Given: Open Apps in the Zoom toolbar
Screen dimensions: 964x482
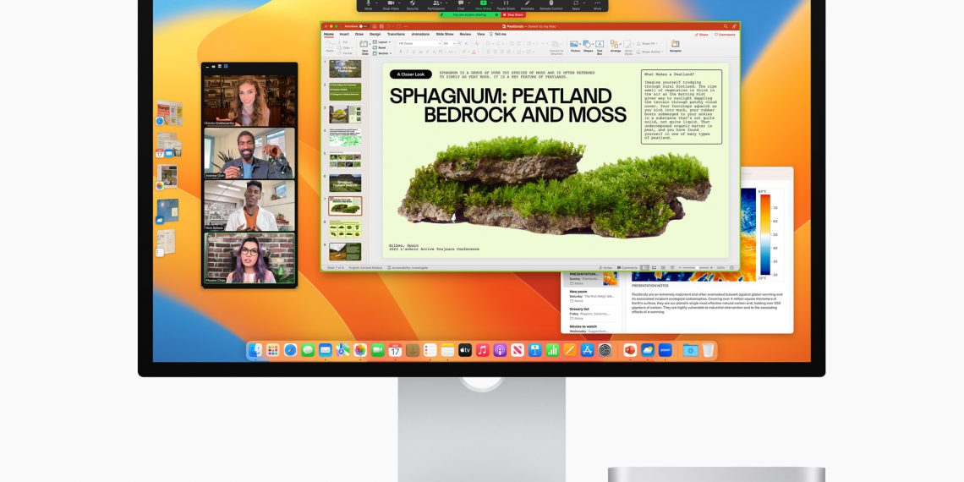Looking at the screenshot, I should (x=576, y=5).
